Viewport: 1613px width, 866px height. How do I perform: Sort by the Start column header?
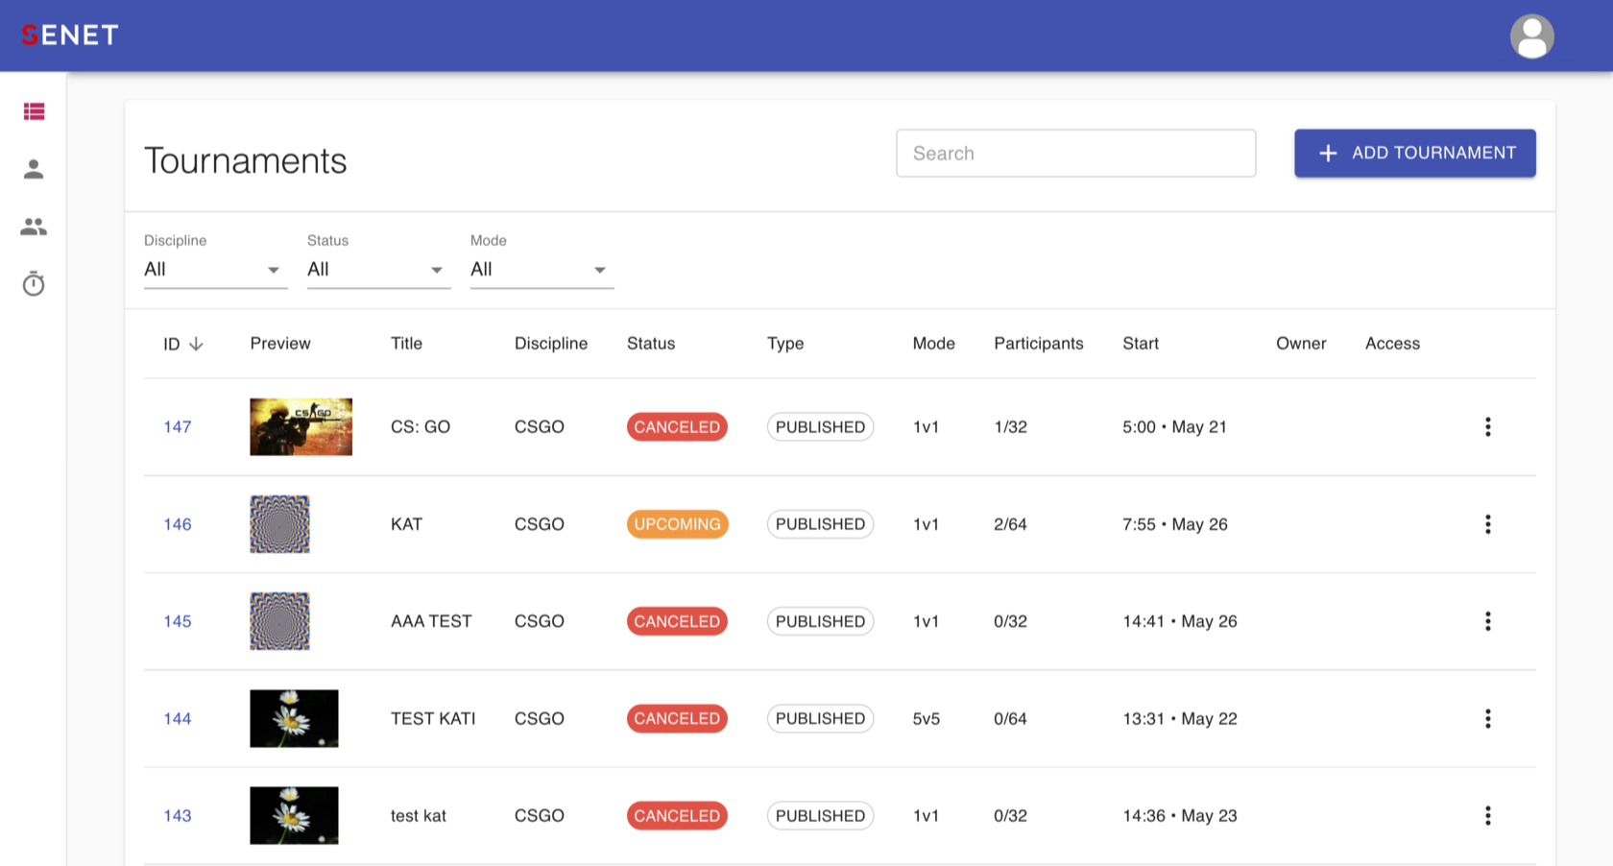[1141, 344]
